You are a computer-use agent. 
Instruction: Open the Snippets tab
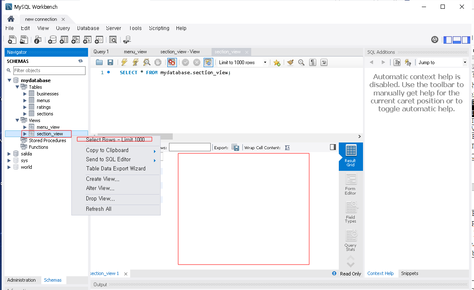(409, 273)
